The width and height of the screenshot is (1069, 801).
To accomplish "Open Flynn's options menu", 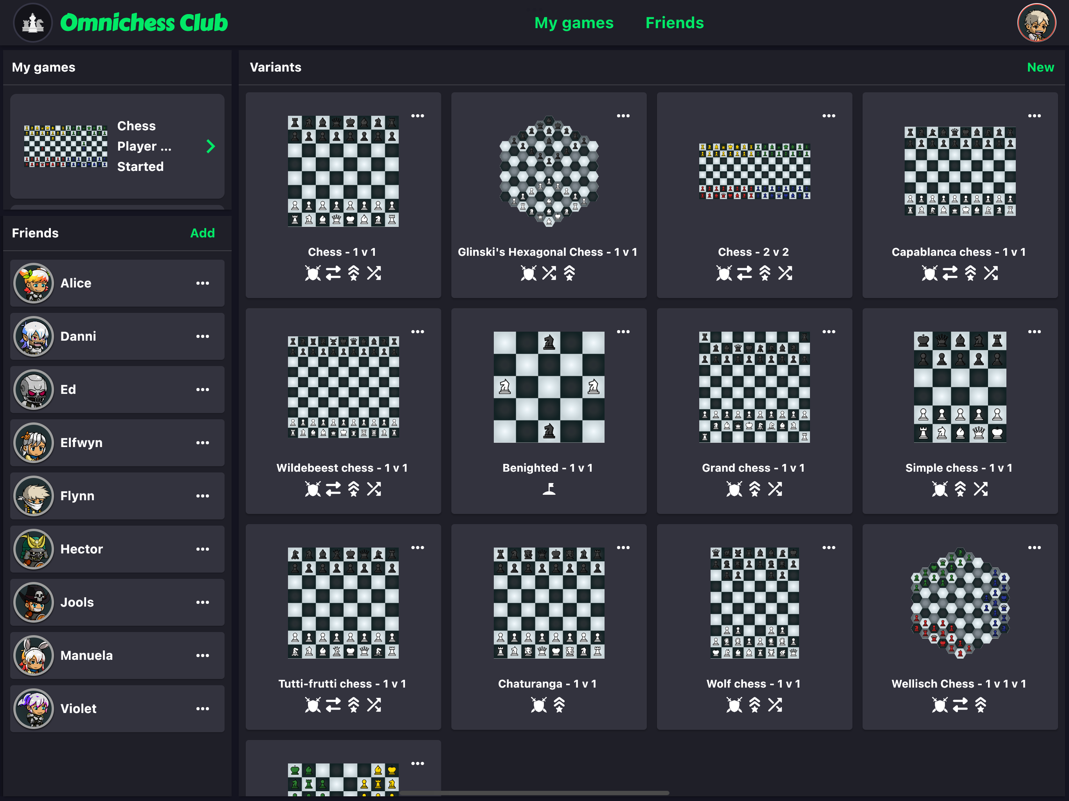I will click(202, 496).
